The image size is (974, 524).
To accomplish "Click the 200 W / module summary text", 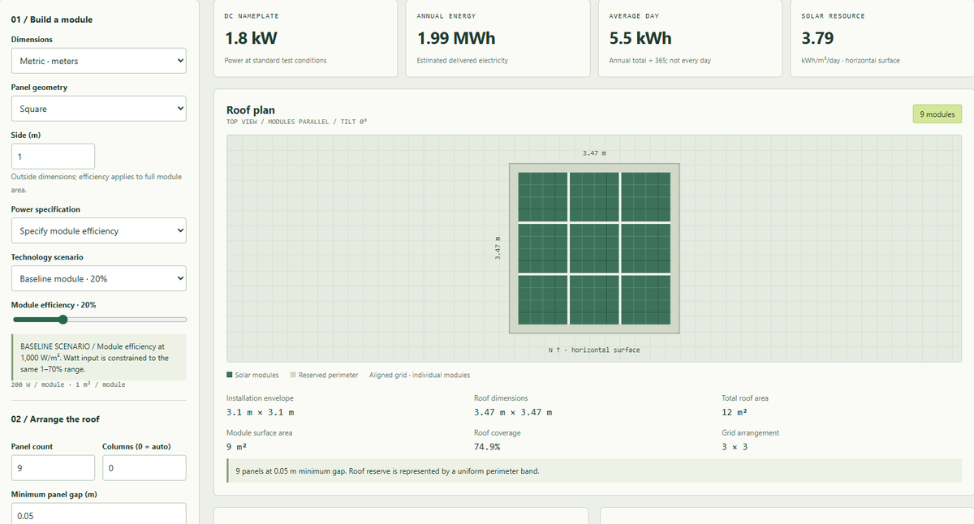I will (x=68, y=384).
